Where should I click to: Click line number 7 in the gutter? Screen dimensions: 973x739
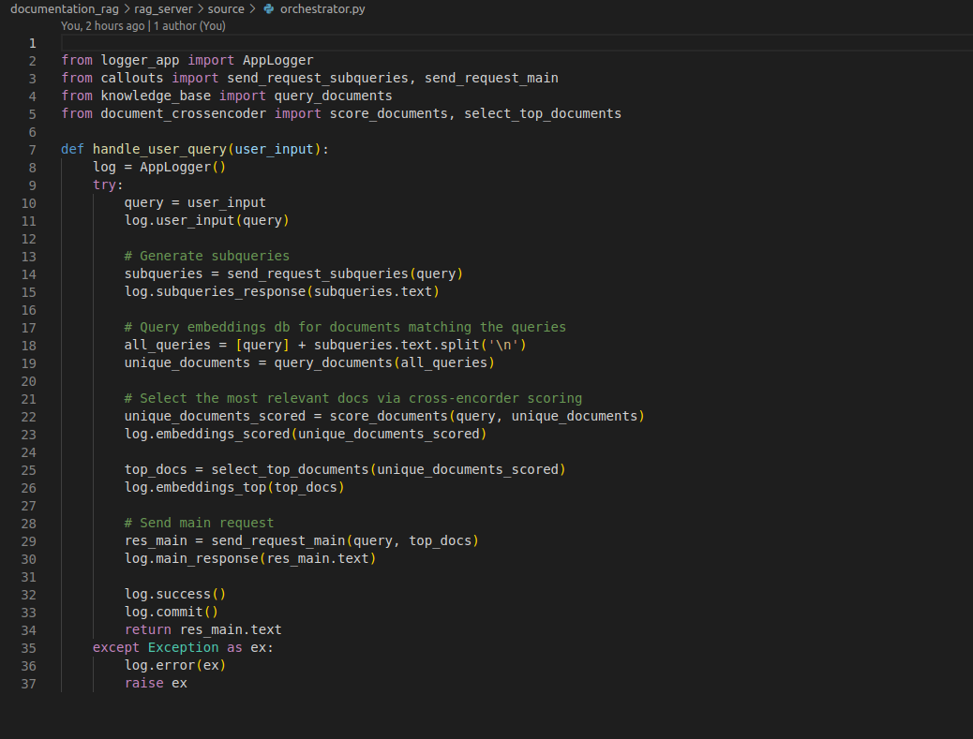[x=32, y=148]
